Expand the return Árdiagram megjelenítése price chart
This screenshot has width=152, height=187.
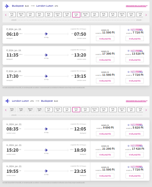[137, 101]
